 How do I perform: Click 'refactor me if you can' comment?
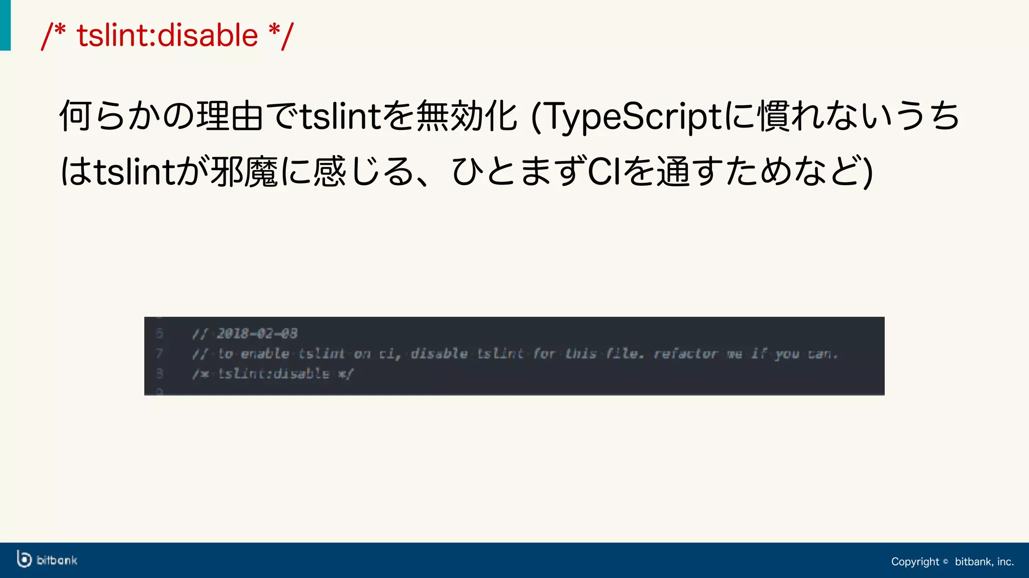tap(746, 354)
